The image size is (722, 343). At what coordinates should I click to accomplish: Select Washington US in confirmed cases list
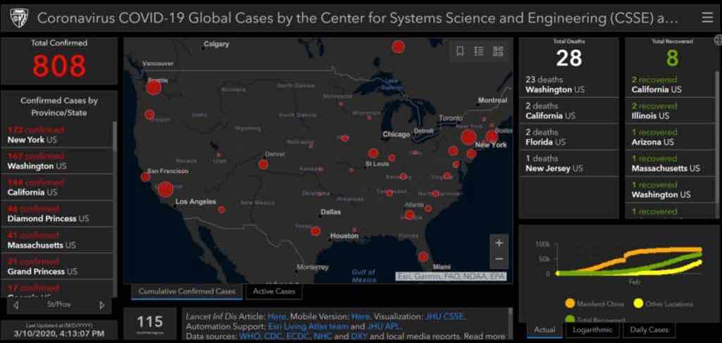[x=58, y=161]
